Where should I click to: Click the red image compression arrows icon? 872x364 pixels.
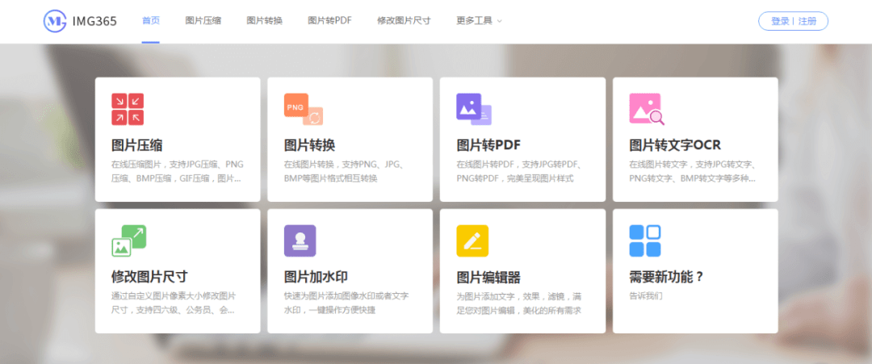pos(128,109)
